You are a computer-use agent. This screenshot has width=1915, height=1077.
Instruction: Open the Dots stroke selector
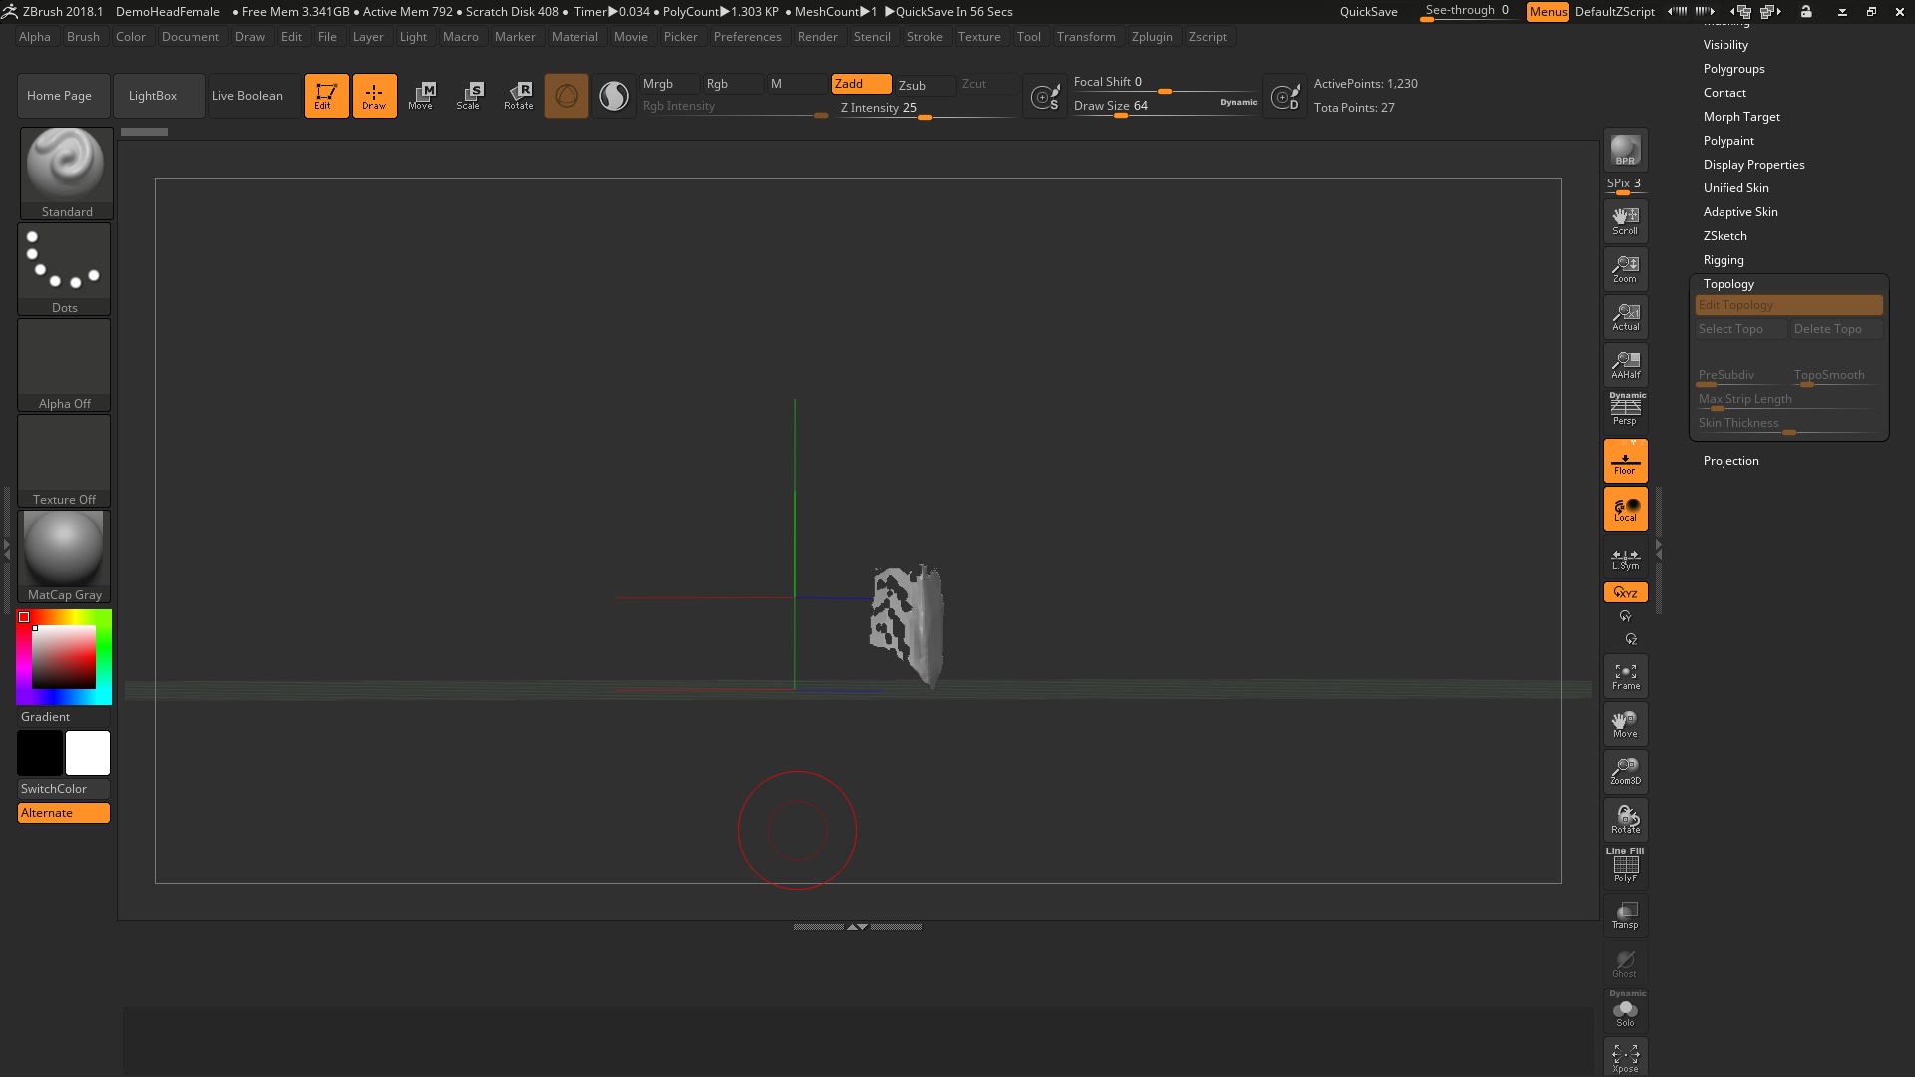tap(64, 269)
